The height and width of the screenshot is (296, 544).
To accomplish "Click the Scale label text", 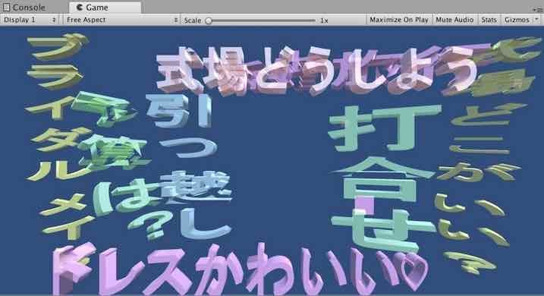I will [x=193, y=20].
